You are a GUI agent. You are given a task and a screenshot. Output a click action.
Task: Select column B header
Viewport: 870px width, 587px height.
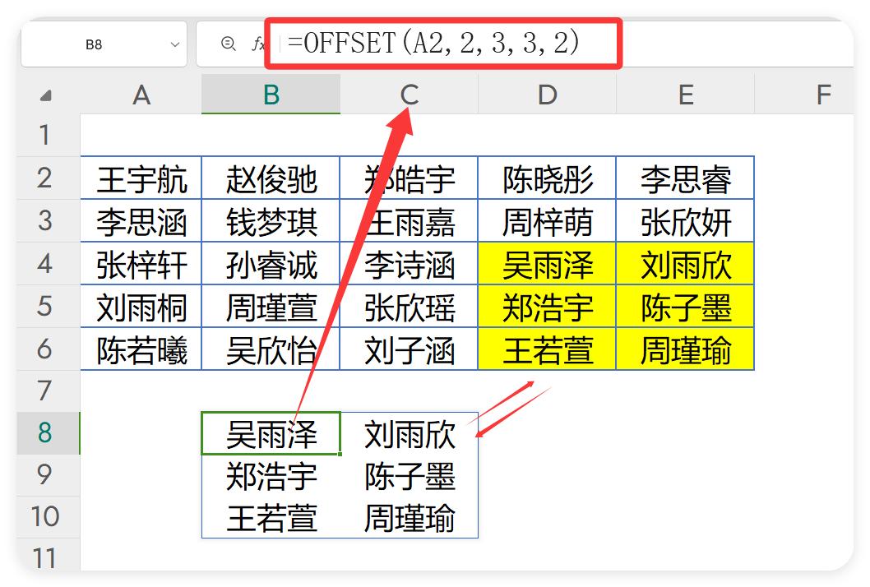point(271,95)
